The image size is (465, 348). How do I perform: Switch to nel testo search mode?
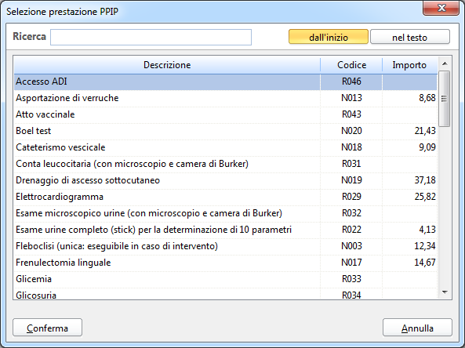coord(410,37)
